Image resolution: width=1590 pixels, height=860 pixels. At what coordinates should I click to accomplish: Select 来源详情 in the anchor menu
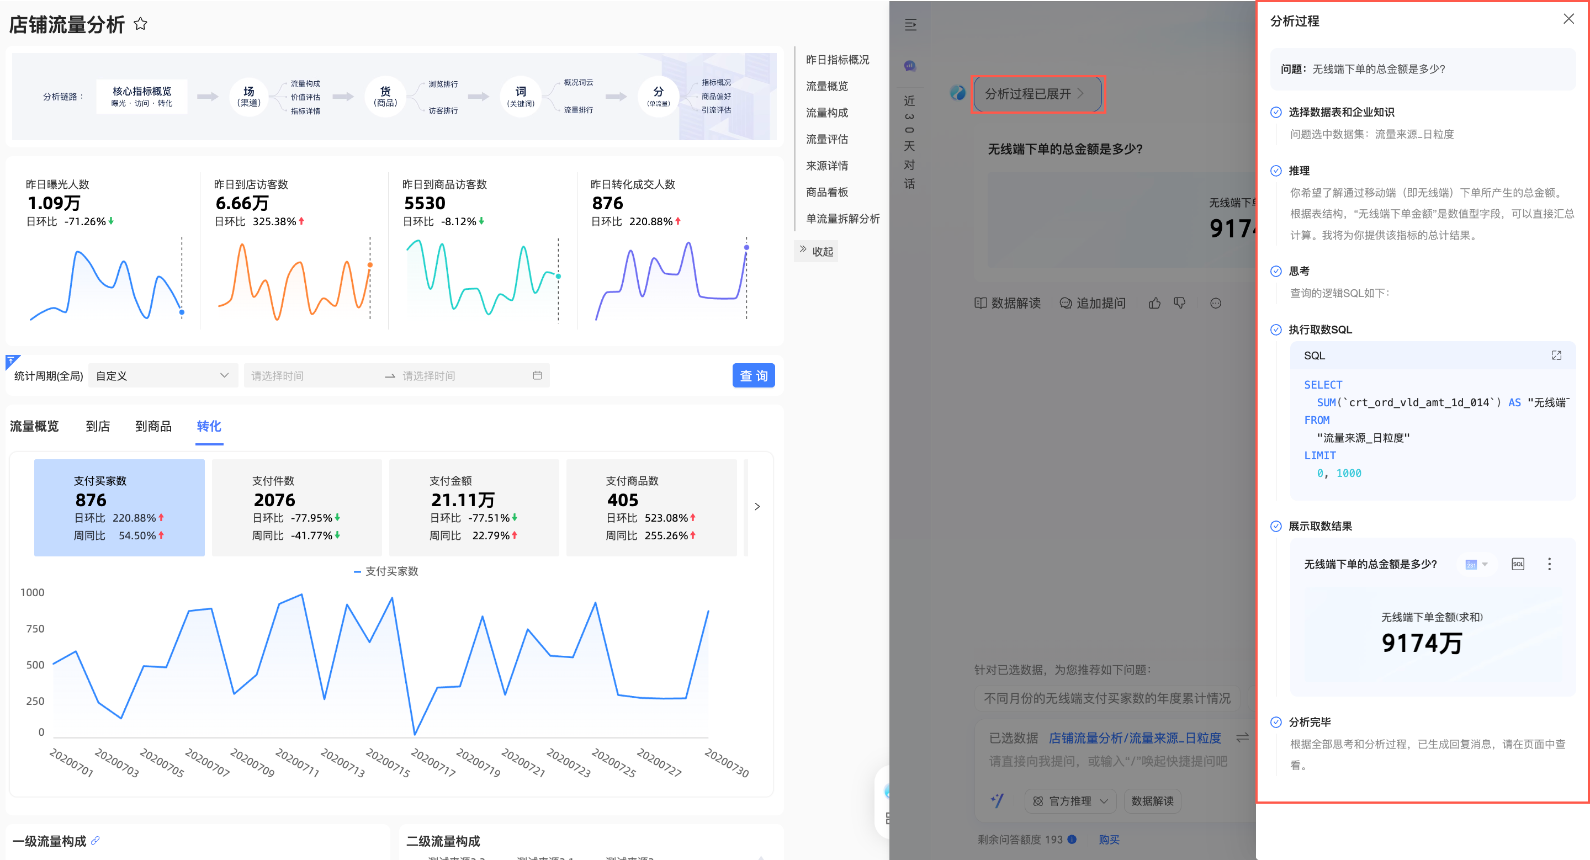coord(826,166)
